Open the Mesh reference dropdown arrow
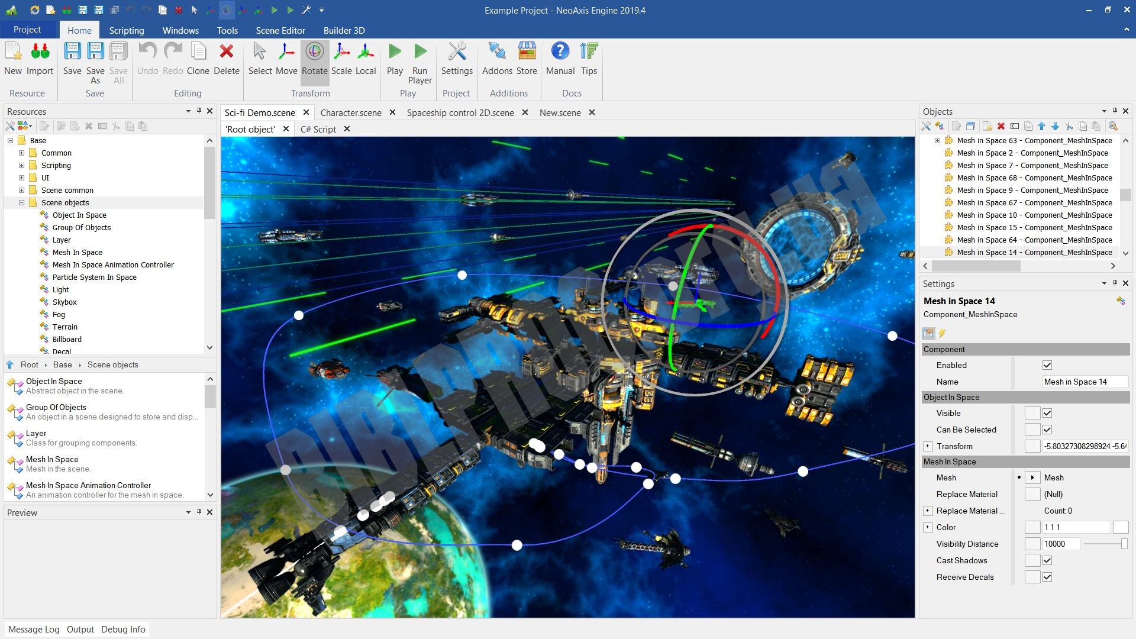Image resolution: width=1136 pixels, height=639 pixels. pyautogui.click(x=1032, y=477)
